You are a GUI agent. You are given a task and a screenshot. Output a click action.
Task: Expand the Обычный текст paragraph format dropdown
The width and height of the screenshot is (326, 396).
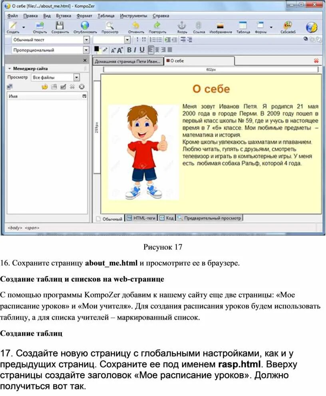86,40
